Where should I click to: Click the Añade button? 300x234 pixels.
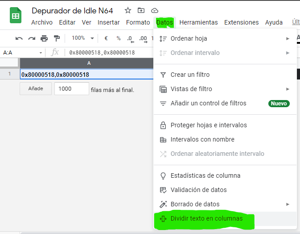pyautogui.click(x=36, y=88)
